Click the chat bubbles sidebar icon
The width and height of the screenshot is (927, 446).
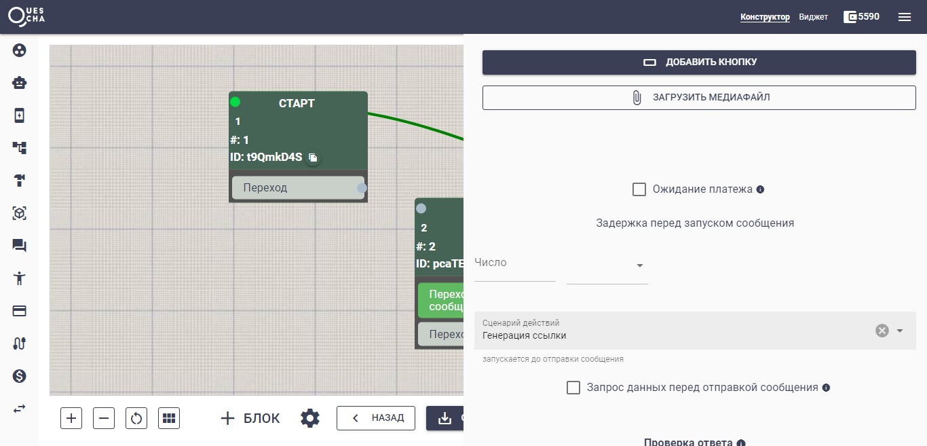20,246
